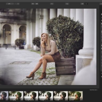Apply the Portrait I look thumbnail
102x102 pixels.
pos(46,96)
